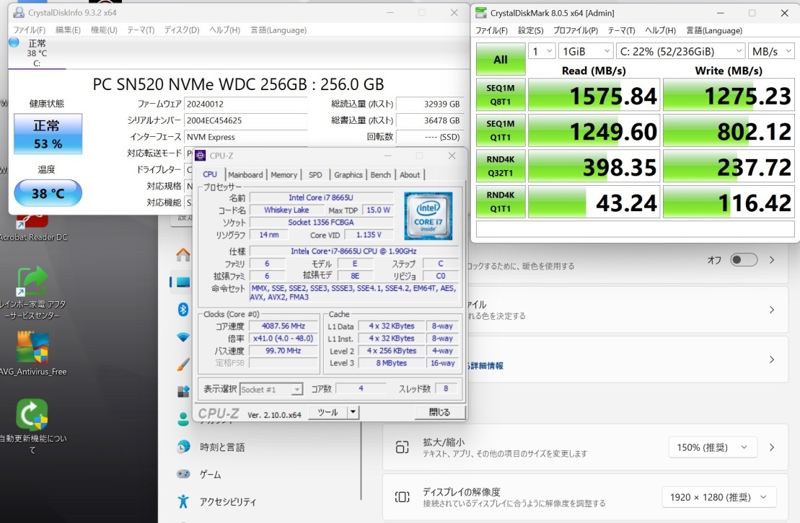Open プロファイル(P) menu in CrystalDiskMark
The width and height of the screenshot is (800, 523).
coord(576,30)
